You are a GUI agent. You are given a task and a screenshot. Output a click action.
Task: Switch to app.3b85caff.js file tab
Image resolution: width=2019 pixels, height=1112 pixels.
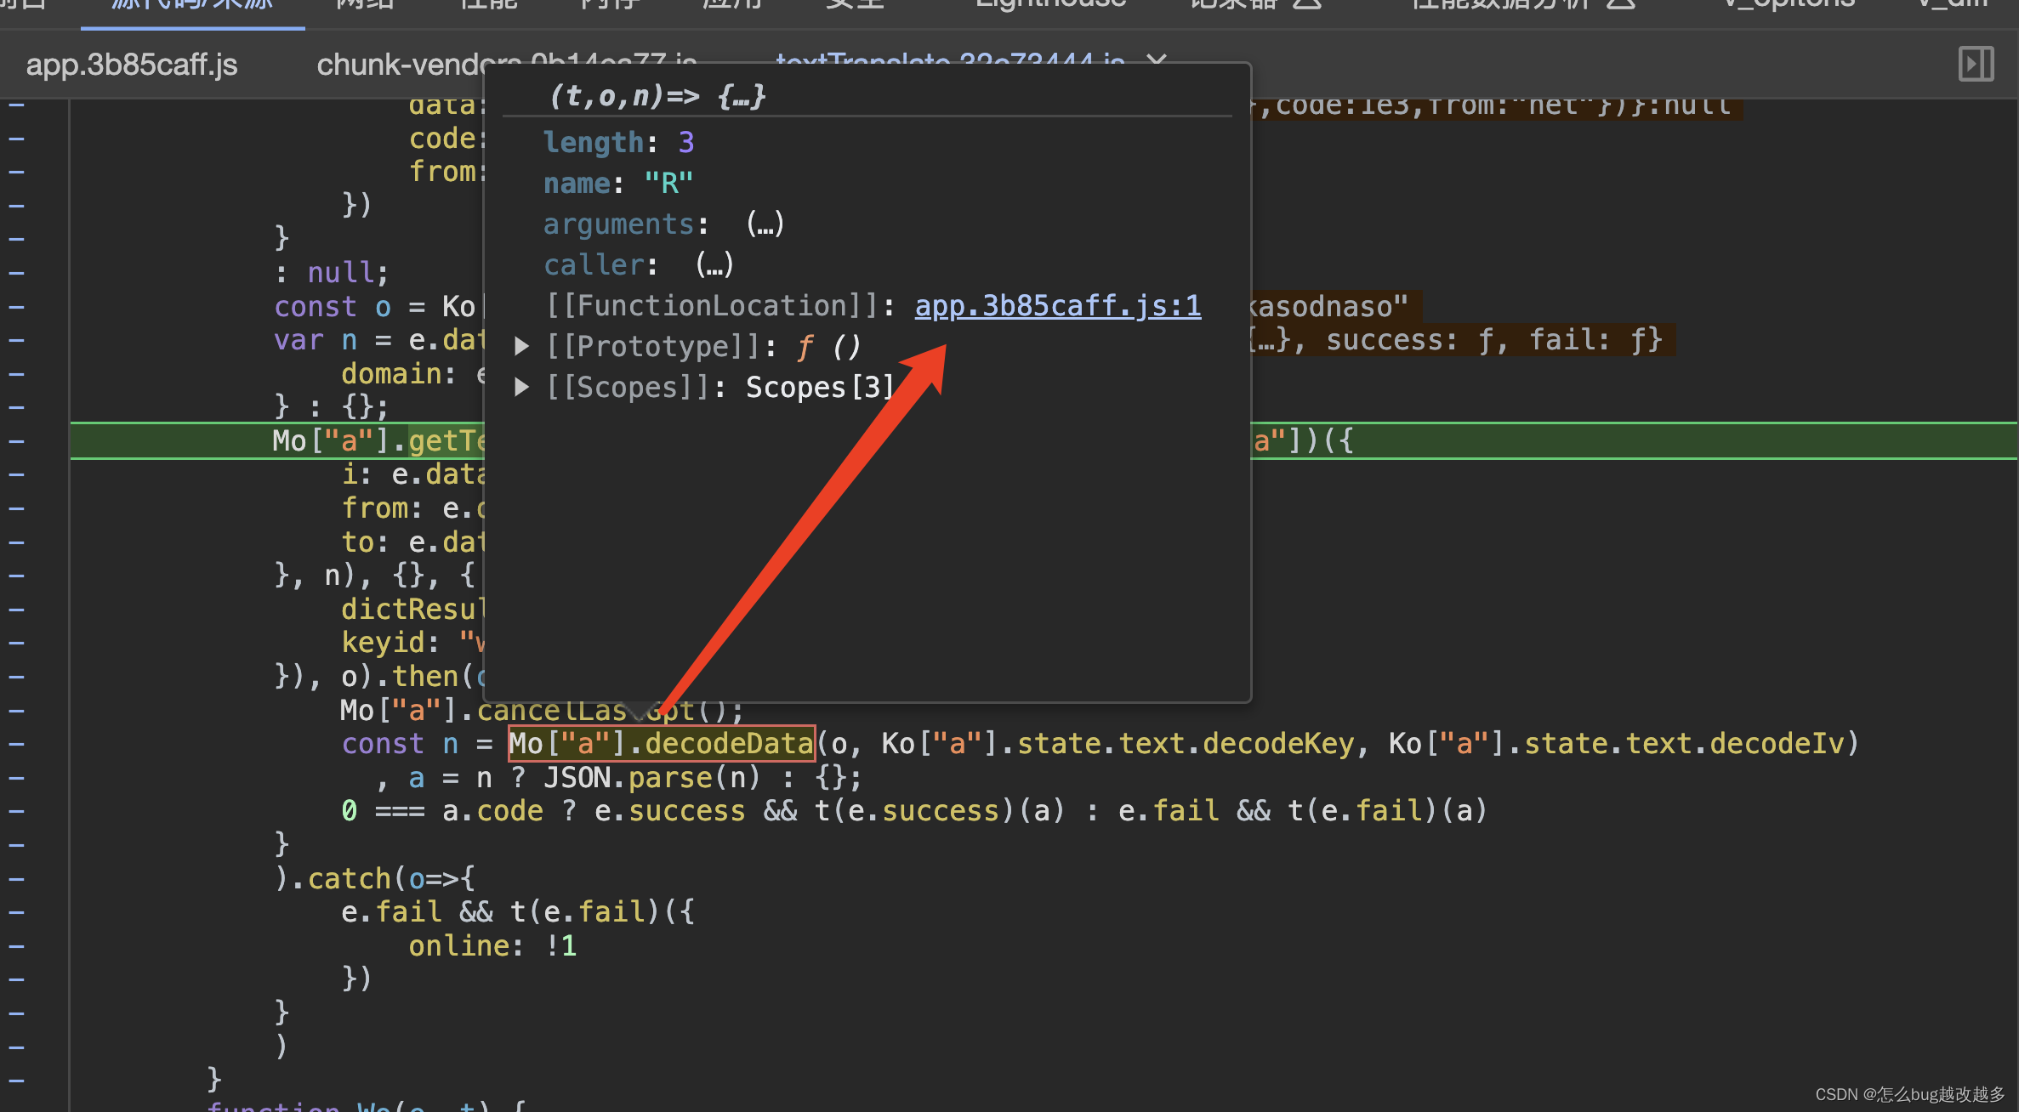click(x=132, y=65)
